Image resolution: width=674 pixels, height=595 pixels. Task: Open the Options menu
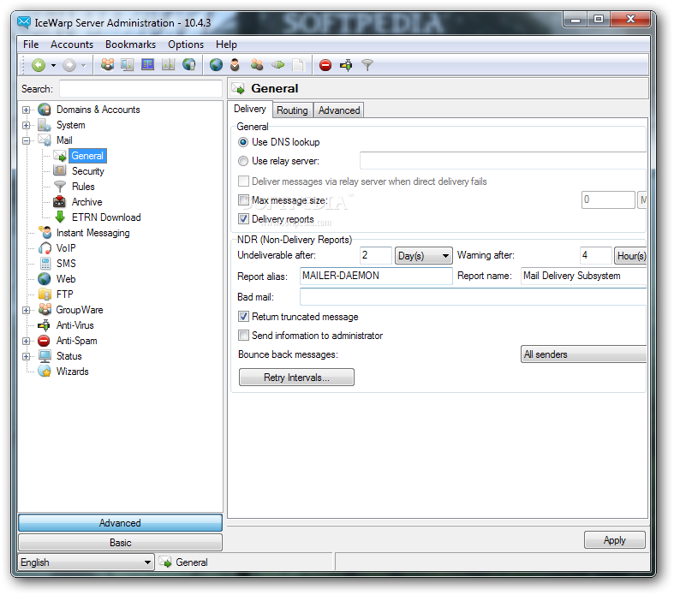[186, 45]
